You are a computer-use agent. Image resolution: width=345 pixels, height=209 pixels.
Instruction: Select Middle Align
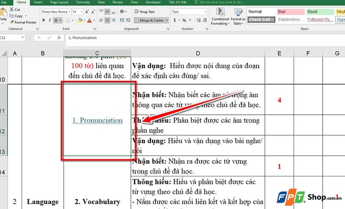pos(107,12)
